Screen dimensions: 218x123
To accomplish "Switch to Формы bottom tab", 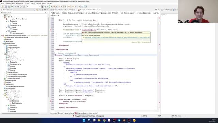I will [66, 113].
